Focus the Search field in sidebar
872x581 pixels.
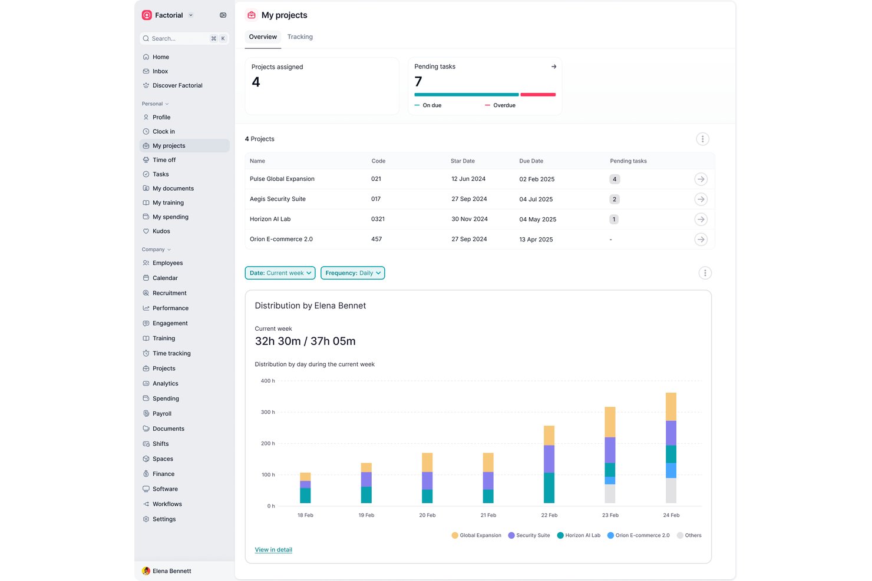coord(184,38)
